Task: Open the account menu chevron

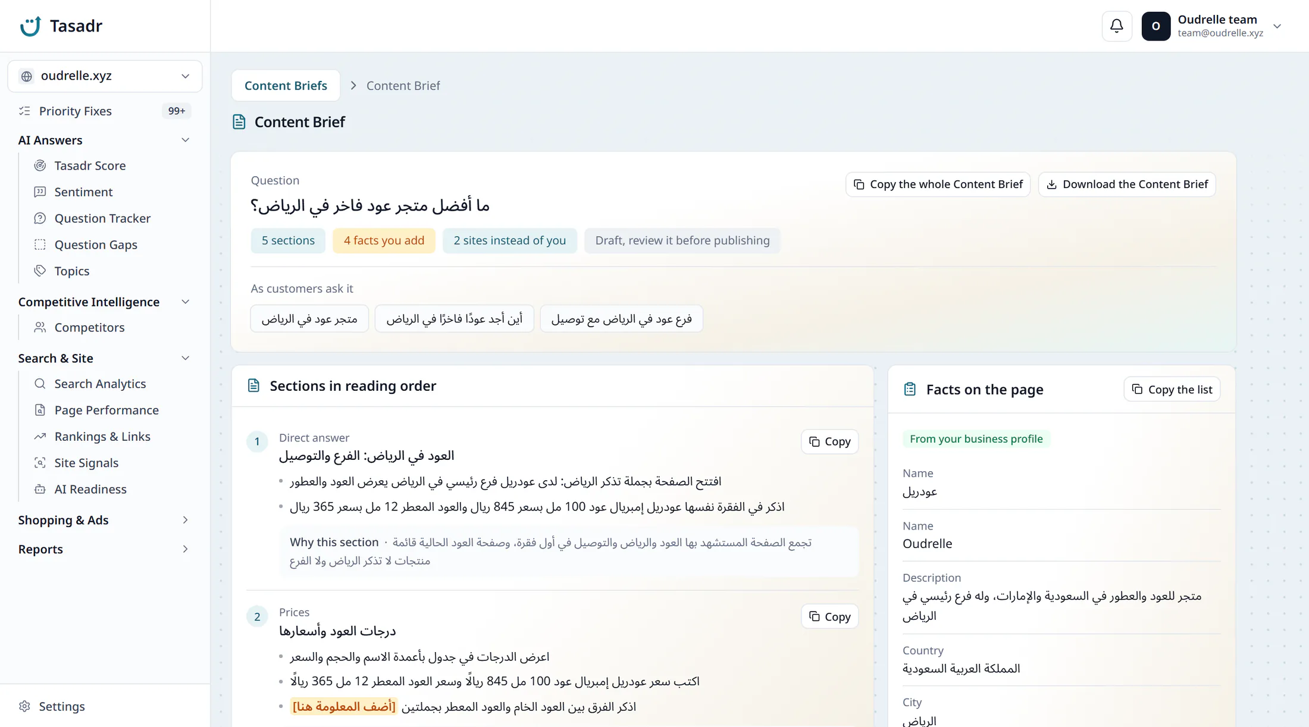Action: click(x=1277, y=26)
